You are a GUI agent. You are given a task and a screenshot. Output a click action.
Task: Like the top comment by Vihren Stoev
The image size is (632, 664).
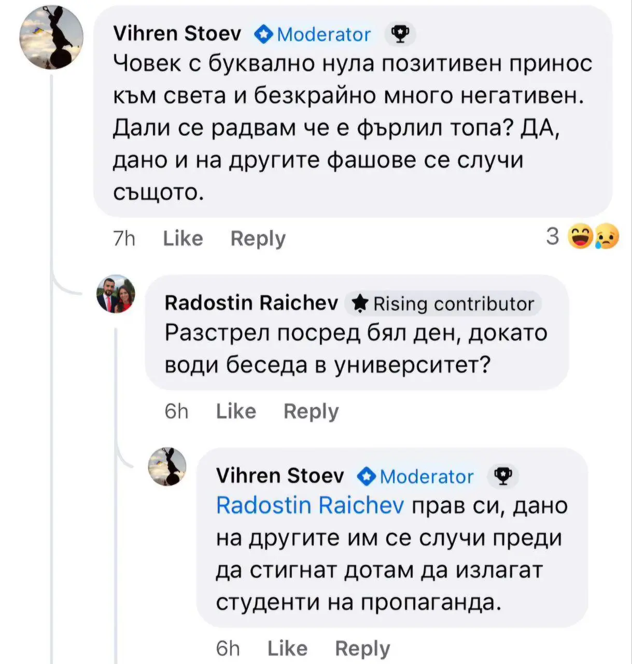pyautogui.click(x=182, y=238)
